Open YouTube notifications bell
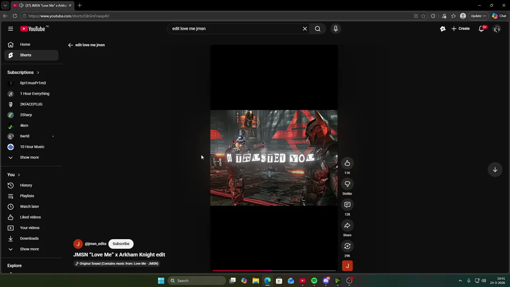The width and height of the screenshot is (510, 287). (482, 29)
